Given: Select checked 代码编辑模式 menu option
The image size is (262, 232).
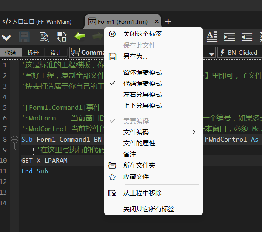Looking at the screenshot, I should coord(142,84).
